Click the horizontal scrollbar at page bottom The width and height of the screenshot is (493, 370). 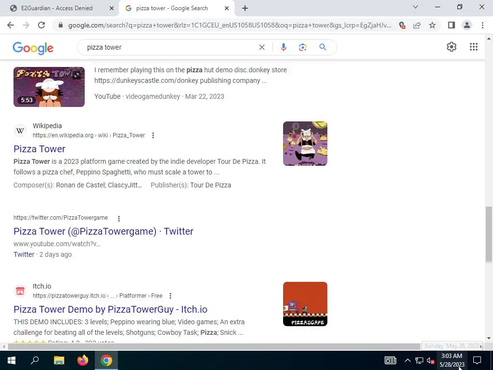click(x=214, y=346)
